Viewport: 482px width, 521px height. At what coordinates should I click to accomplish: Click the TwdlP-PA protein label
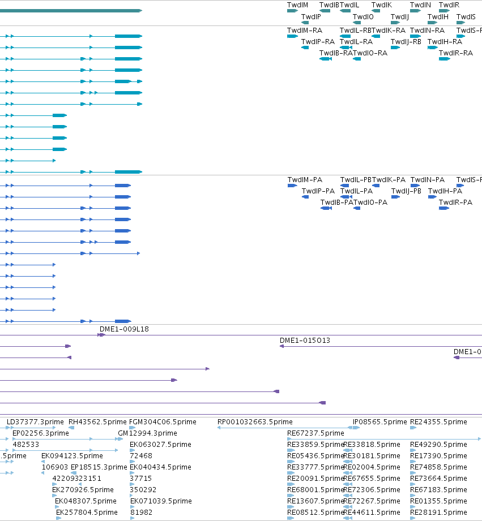point(318,191)
